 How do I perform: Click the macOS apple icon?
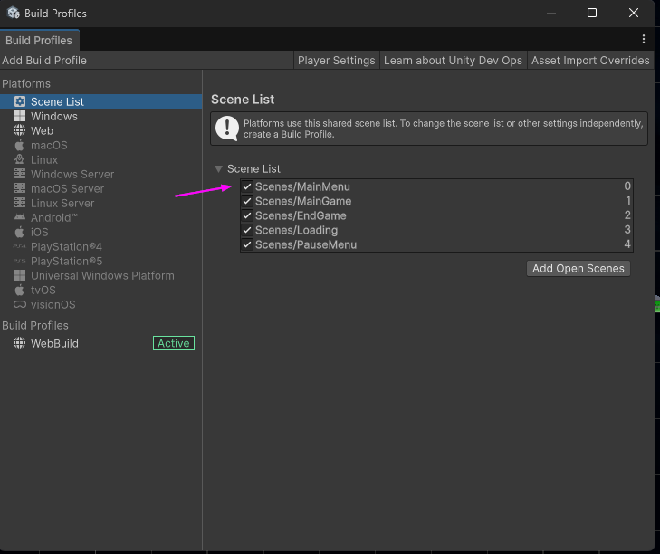click(x=19, y=145)
